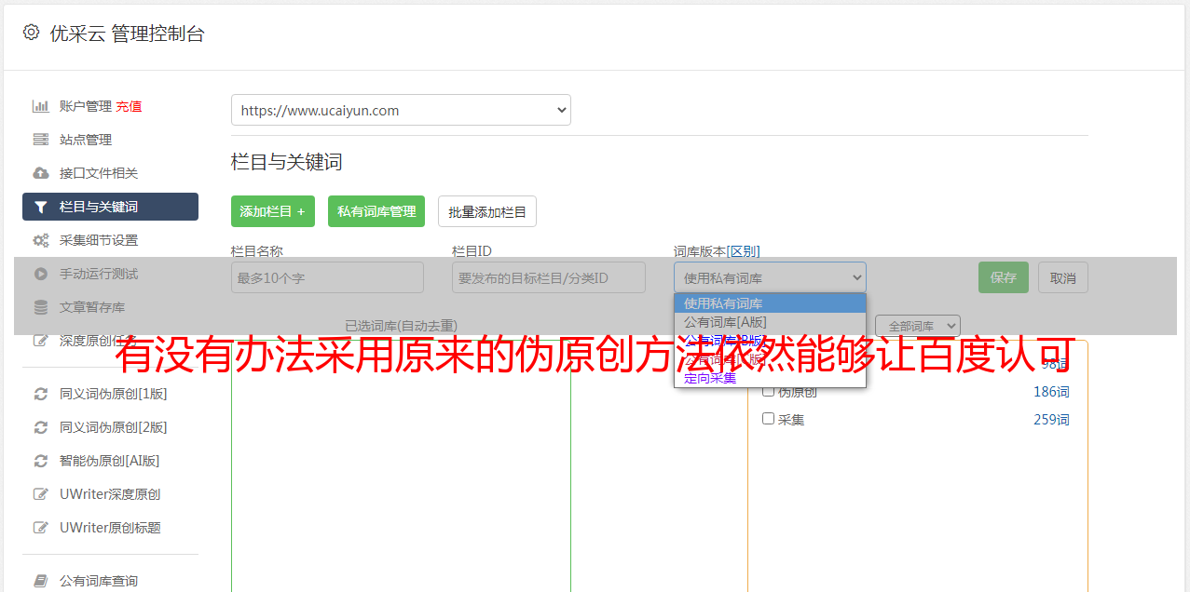Open the site URL dropdown
Image resolution: width=1190 pixels, height=592 pixels.
point(401,110)
